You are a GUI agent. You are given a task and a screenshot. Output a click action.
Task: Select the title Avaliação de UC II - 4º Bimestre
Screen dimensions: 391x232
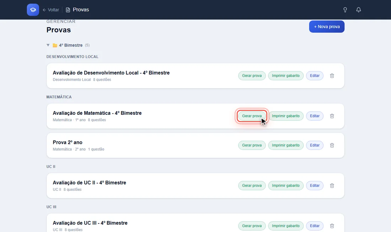tap(90, 183)
